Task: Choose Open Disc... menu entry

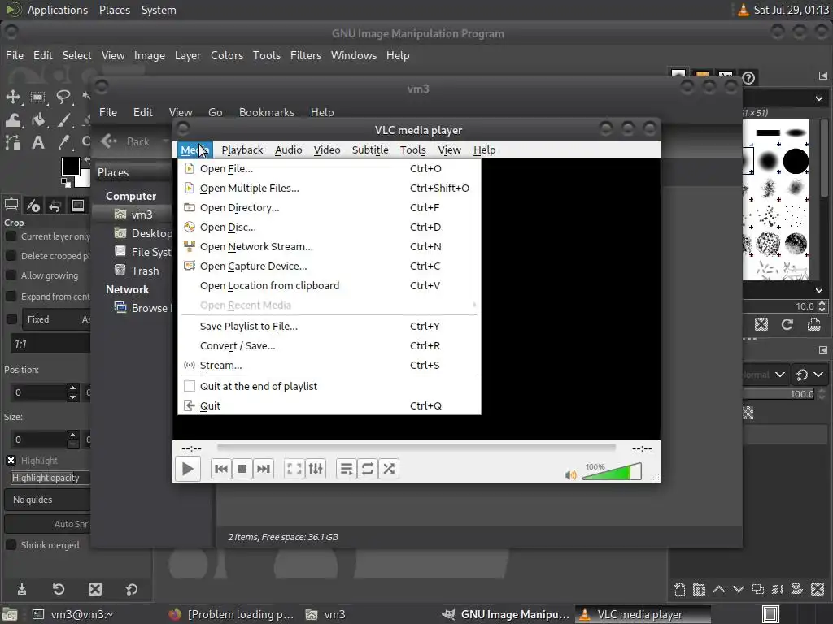Action: click(329, 227)
